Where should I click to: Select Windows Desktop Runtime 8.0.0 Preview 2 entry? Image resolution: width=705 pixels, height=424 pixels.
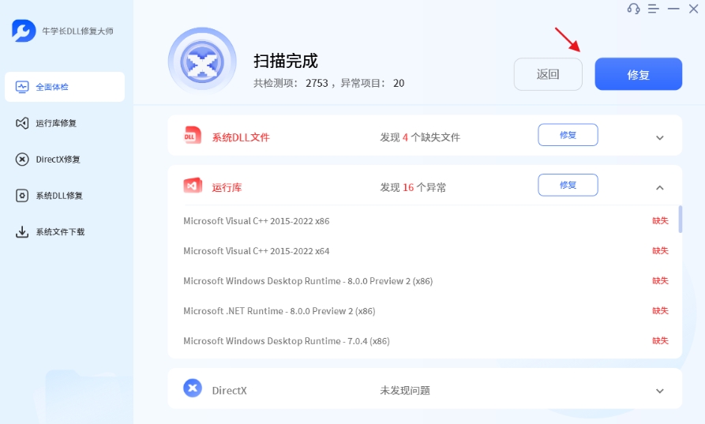tap(308, 281)
